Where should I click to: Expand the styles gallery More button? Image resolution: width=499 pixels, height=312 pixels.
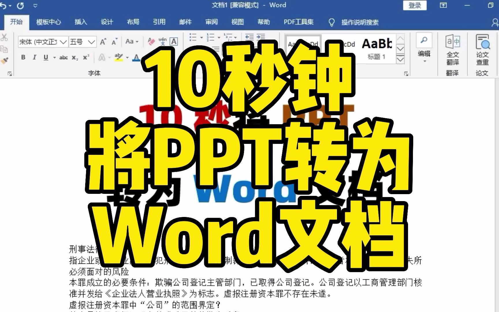400,60
